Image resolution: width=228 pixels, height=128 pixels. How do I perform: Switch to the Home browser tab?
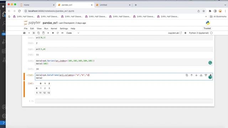click(x=37, y=5)
